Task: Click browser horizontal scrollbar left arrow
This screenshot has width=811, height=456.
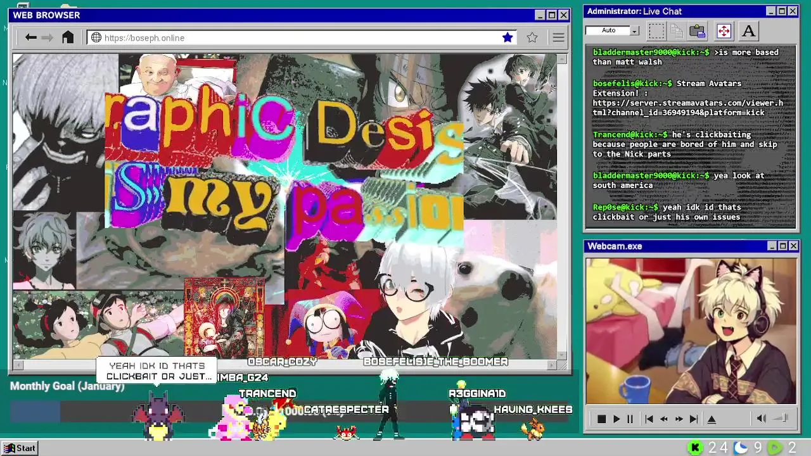Action: pos(18,365)
